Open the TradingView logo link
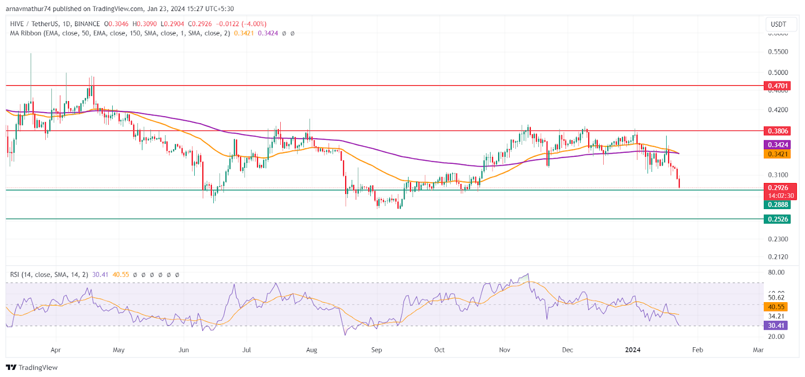Image resolution: width=805 pixels, height=377 pixels. [x=32, y=367]
